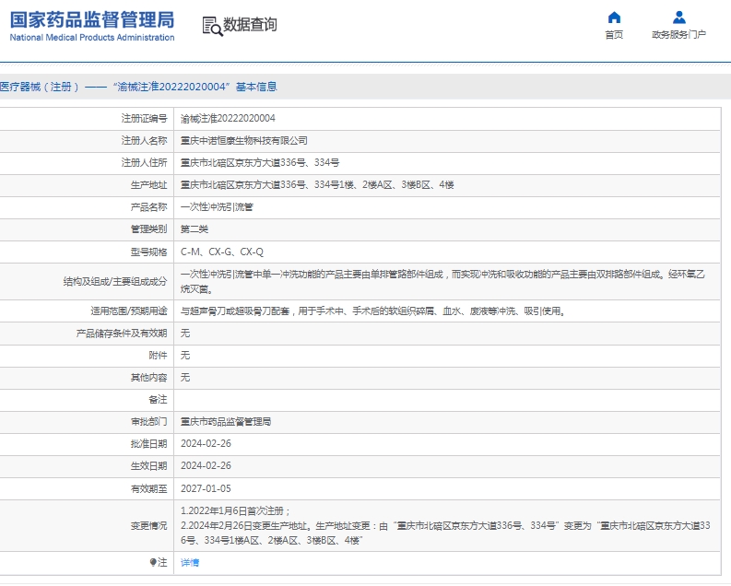
Task: Click the page title 医疗器械（注册）基本信息
Action: pyautogui.click(x=138, y=87)
